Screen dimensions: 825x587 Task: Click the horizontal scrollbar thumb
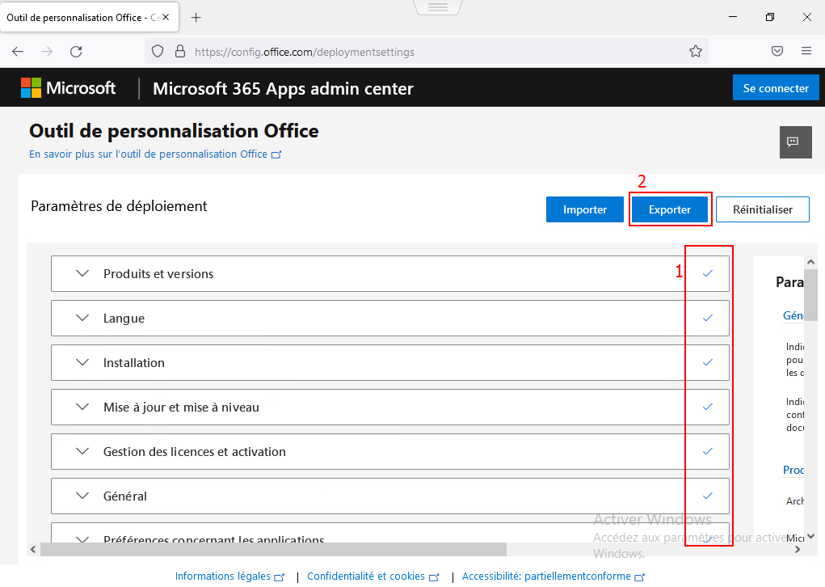[273, 550]
